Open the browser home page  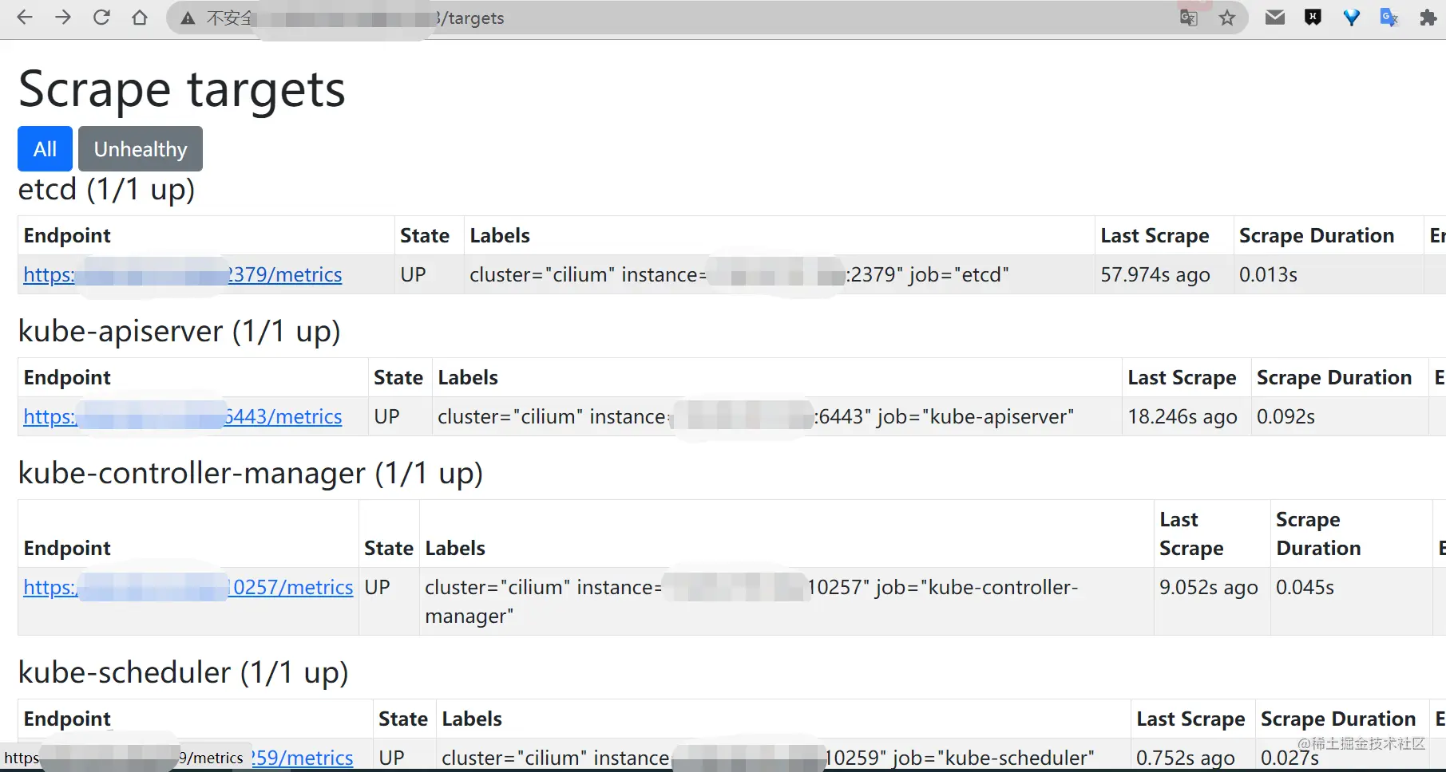click(140, 18)
